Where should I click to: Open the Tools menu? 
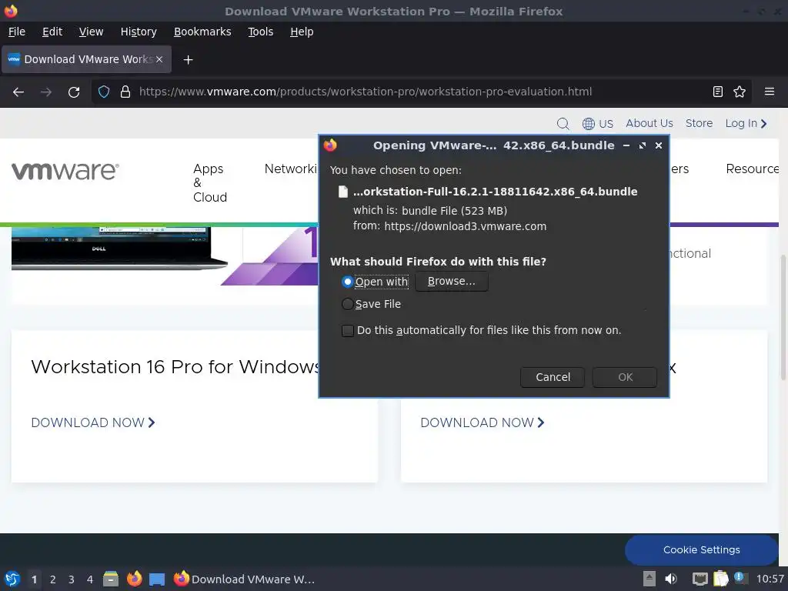click(260, 32)
